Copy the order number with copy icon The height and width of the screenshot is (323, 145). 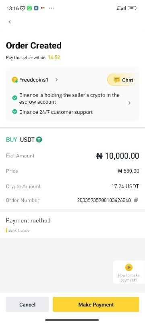click(x=136, y=200)
